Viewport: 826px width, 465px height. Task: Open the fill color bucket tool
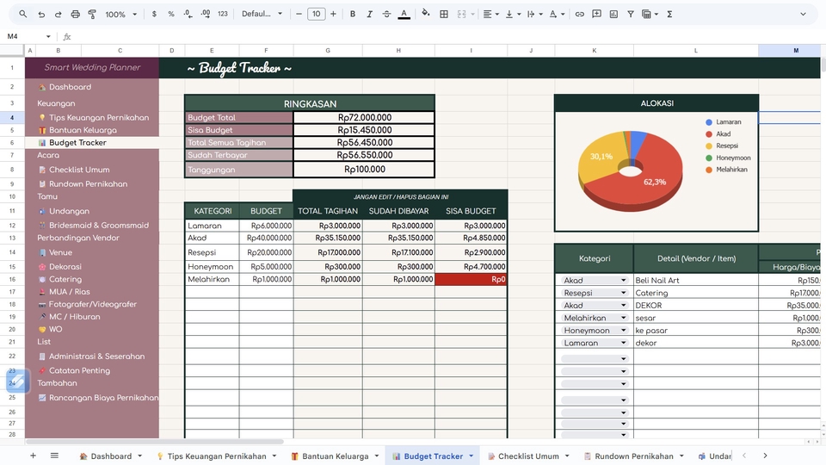[x=424, y=14]
